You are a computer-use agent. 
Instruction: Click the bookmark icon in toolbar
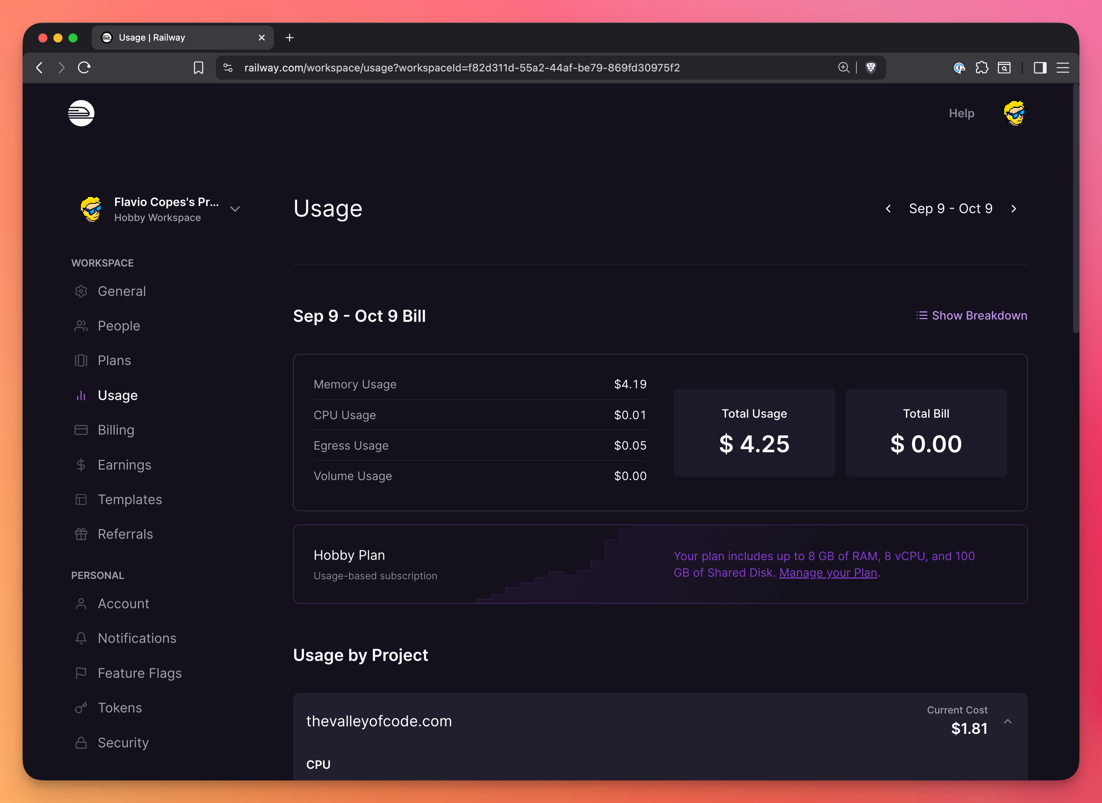199,68
